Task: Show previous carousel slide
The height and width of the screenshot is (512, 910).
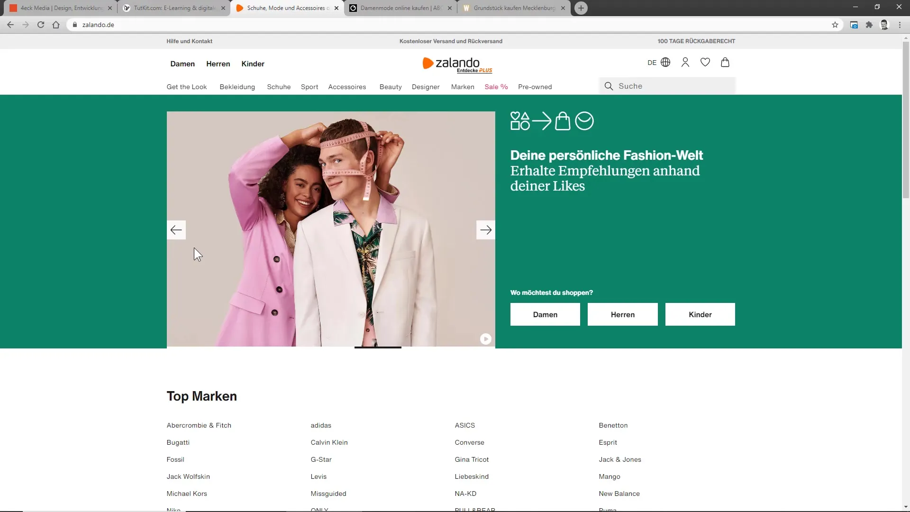Action: pyautogui.click(x=176, y=230)
